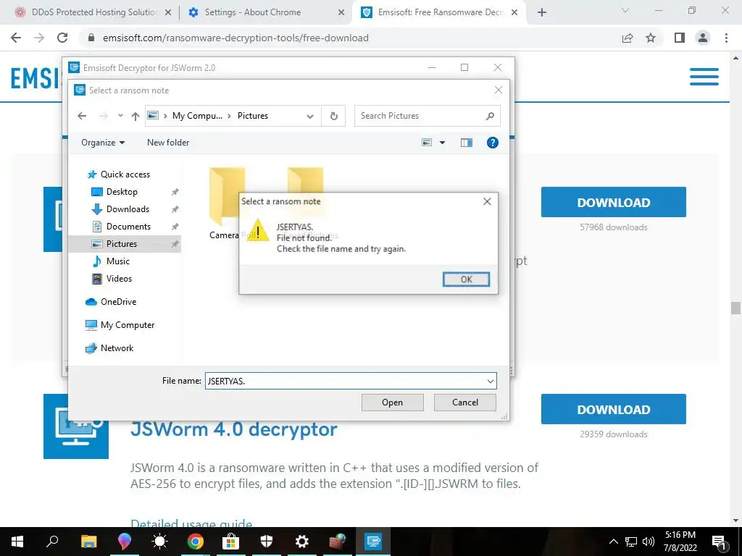Open the Windows Start menu
The width and height of the screenshot is (742, 556).
point(17,542)
